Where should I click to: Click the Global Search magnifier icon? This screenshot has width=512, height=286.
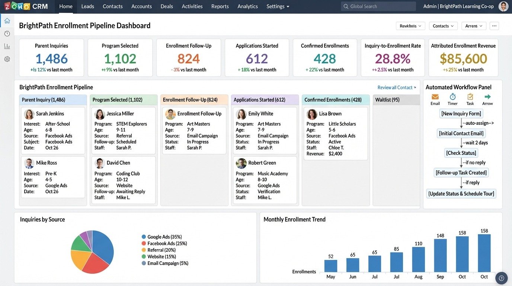click(x=346, y=6)
